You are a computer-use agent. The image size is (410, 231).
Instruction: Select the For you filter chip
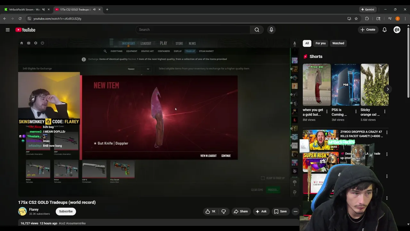pos(320,43)
